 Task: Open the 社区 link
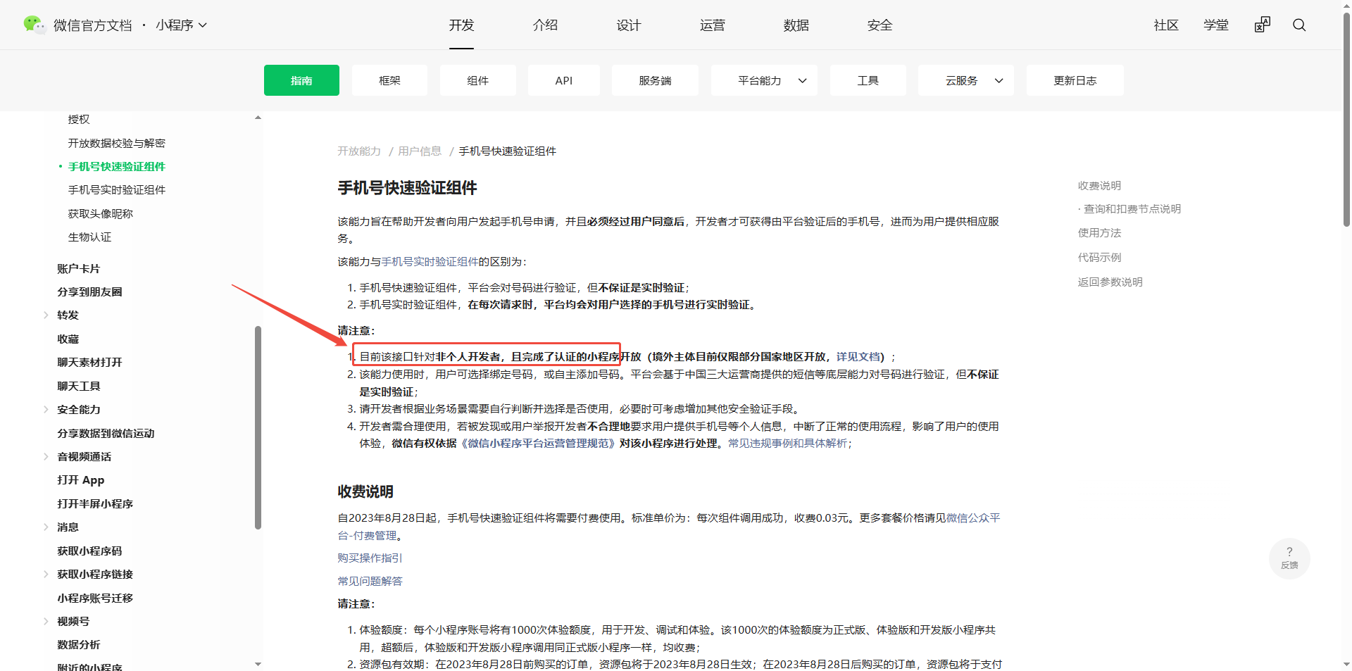point(1166,25)
